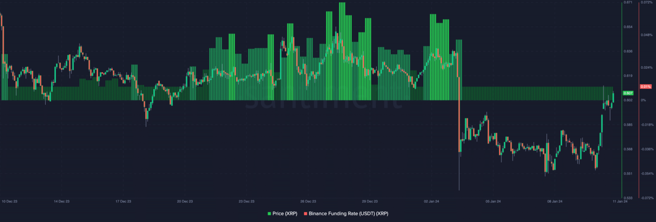This screenshot has height=222, width=656.
Task: Select the 08 Jan 24 axis date
Action: pos(555,201)
